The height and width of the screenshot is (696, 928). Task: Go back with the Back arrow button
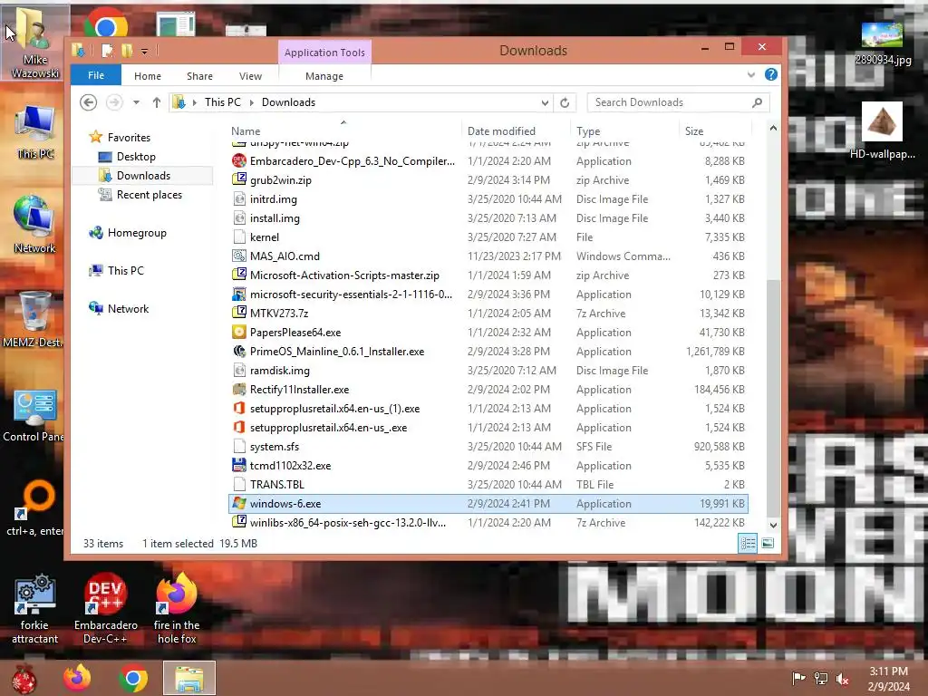pyautogui.click(x=88, y=102)
